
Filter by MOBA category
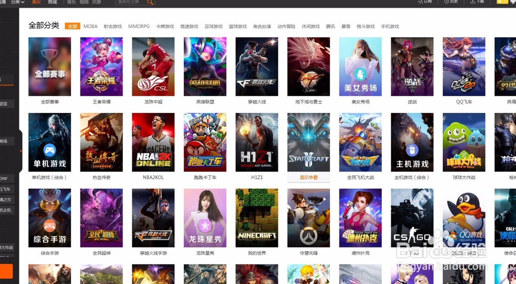(x=90, y=26)
